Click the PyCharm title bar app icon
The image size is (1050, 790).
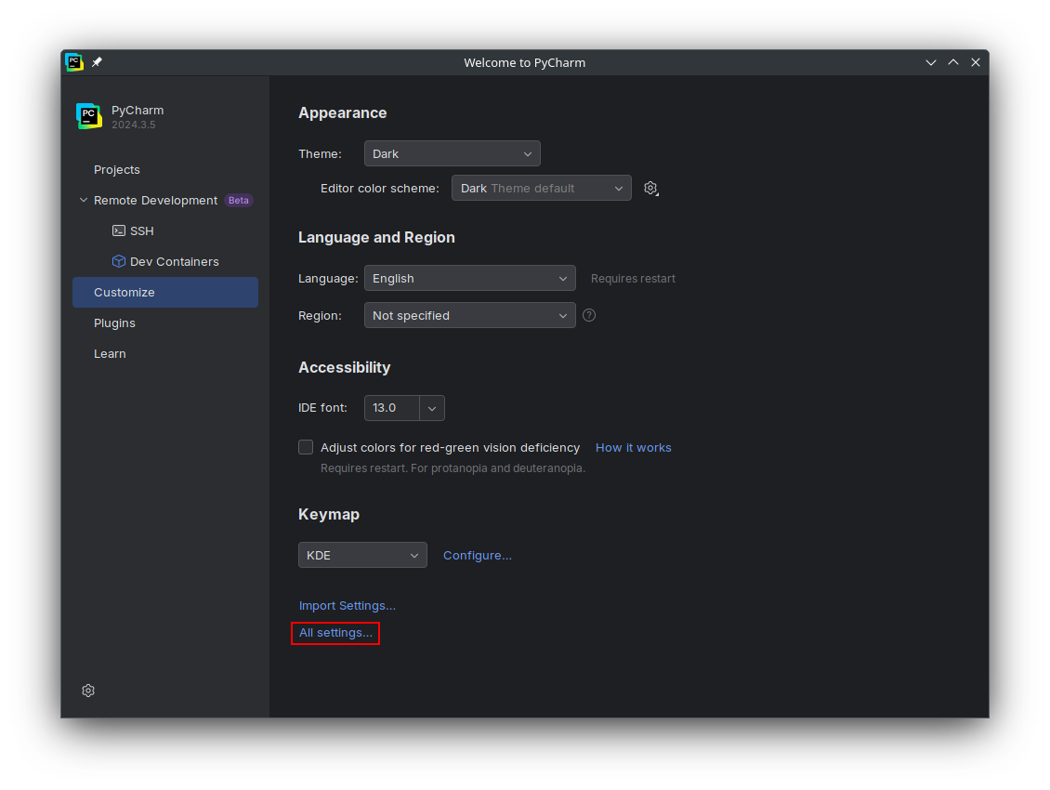74,62
